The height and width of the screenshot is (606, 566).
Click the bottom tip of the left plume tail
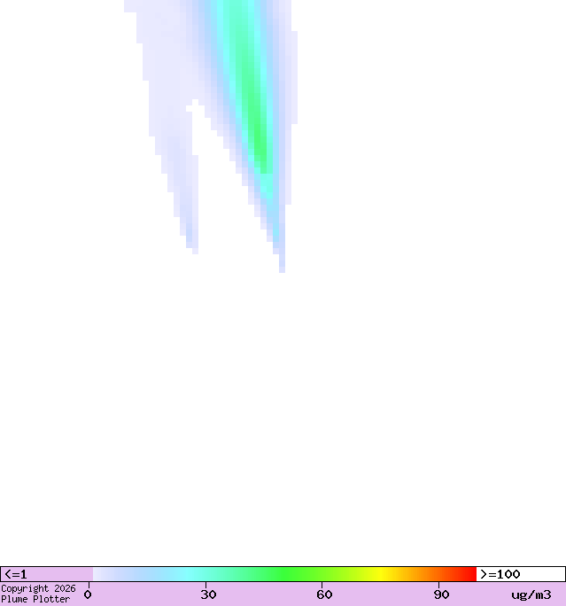click(x=195, y=250)
